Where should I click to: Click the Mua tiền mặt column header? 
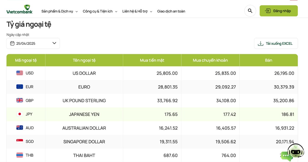pos(152,60)
